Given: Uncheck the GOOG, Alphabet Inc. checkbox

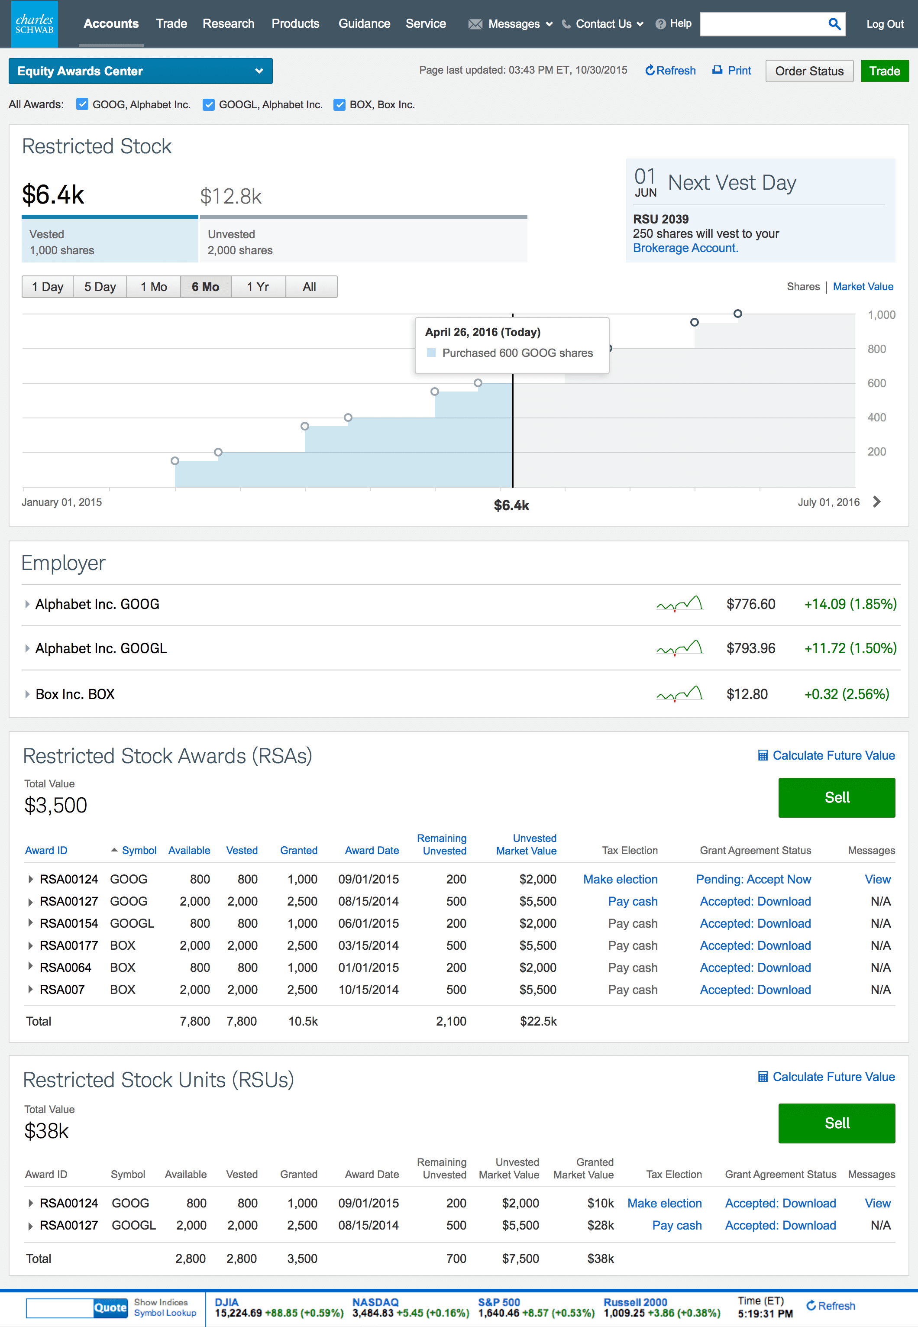Looking at the screenshot, I should tap(82, 104).
